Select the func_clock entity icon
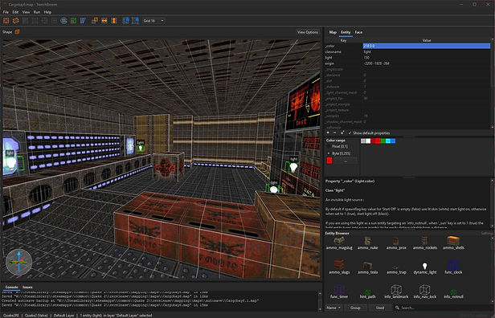The image size is (495, 318). [x=453, y=267]
